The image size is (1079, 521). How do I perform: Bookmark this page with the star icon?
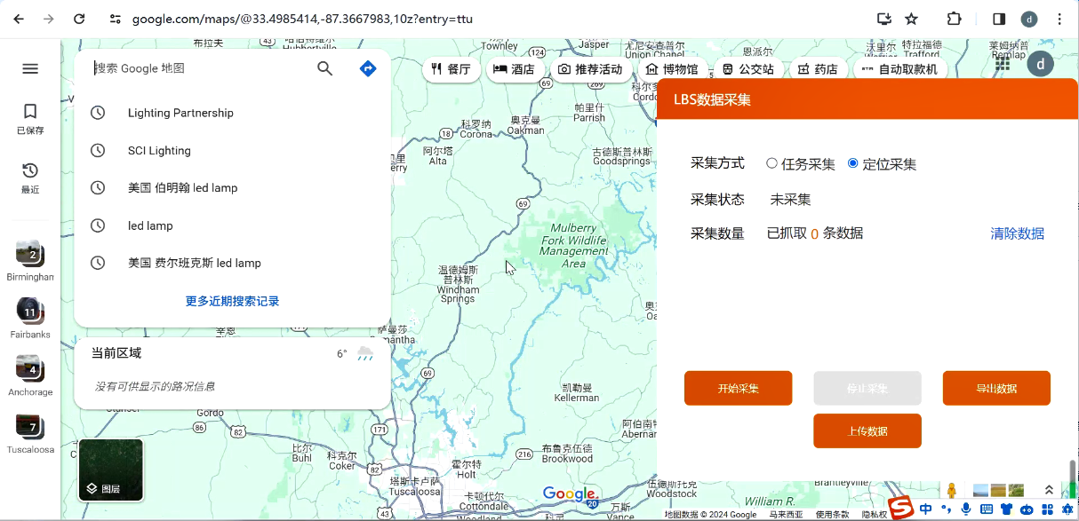pyautogui.click(x=911, y=19)
